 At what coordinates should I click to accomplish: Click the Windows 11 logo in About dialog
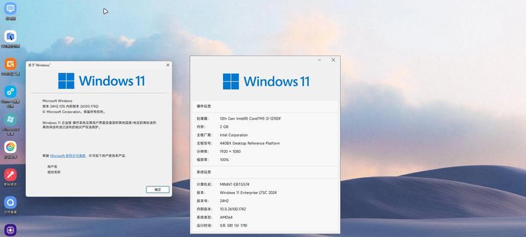tap(101, 81)
